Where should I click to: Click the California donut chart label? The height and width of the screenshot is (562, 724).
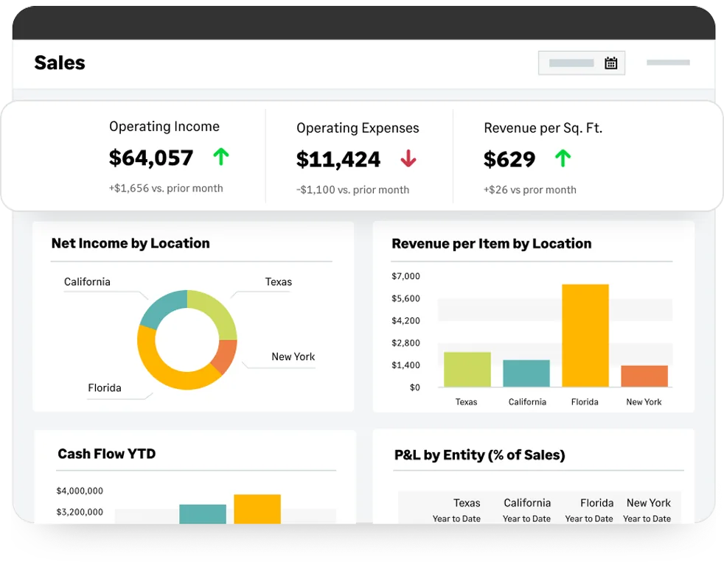[x=87, y=282]
